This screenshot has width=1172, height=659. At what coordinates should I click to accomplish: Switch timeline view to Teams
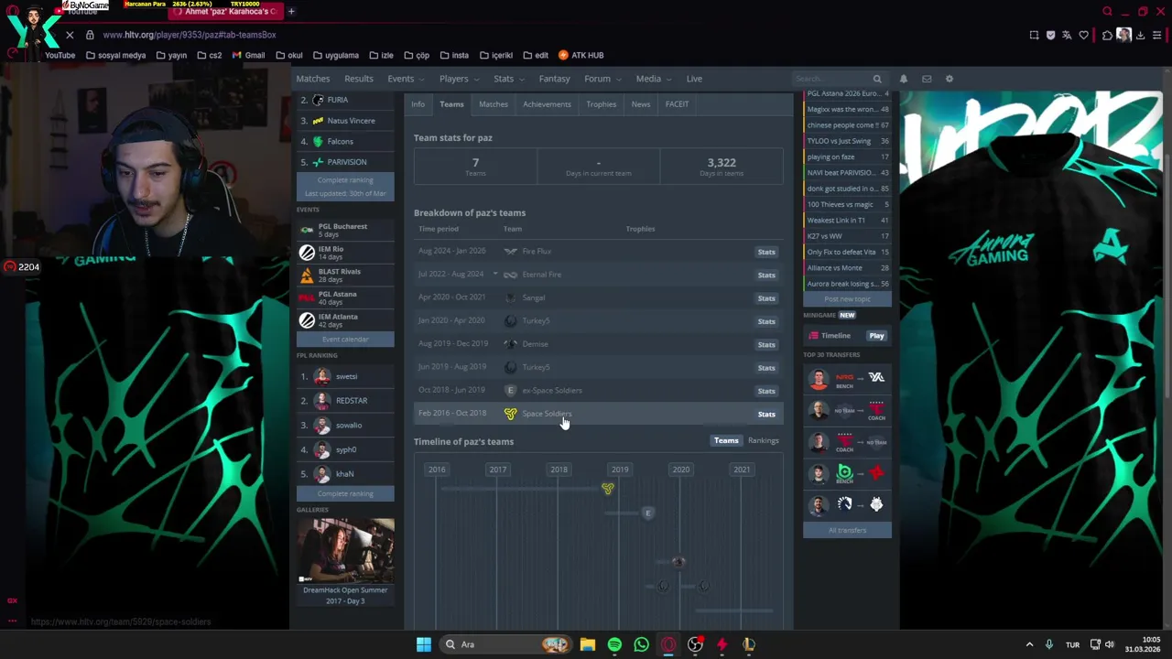pyautogui.click(x=726, y=440)
